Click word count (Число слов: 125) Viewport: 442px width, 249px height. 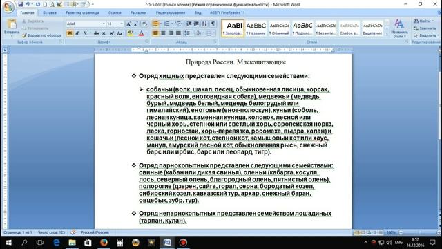(51, 232)
